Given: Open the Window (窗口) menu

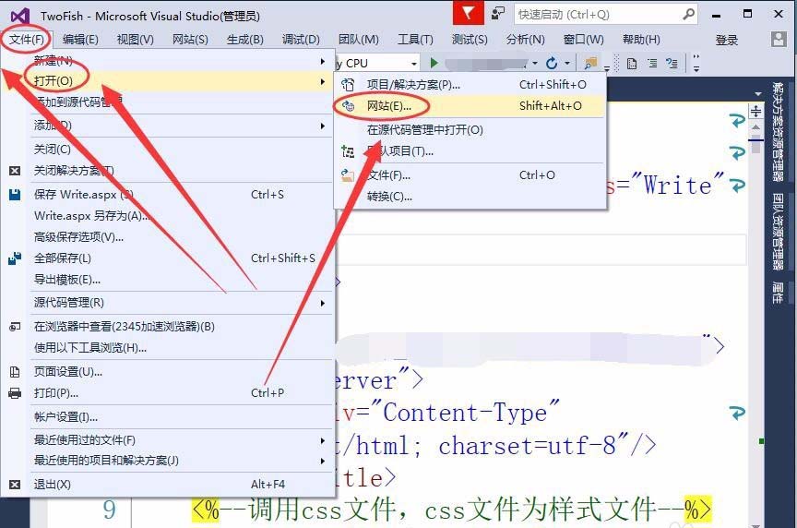Looking at the screenshot, I should [x=584, y=39].
